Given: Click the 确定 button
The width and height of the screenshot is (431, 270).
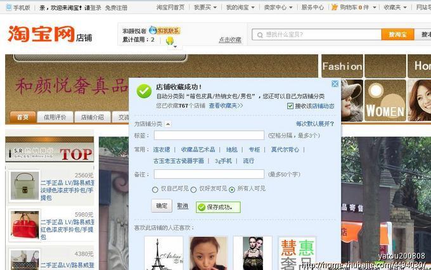Looking at the screenshot, I should (162, 205).
